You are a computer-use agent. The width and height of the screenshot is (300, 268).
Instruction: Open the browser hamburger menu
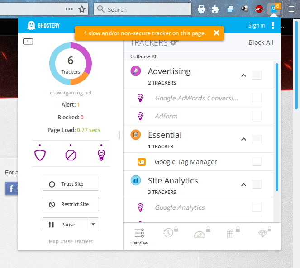coord(291,9)
